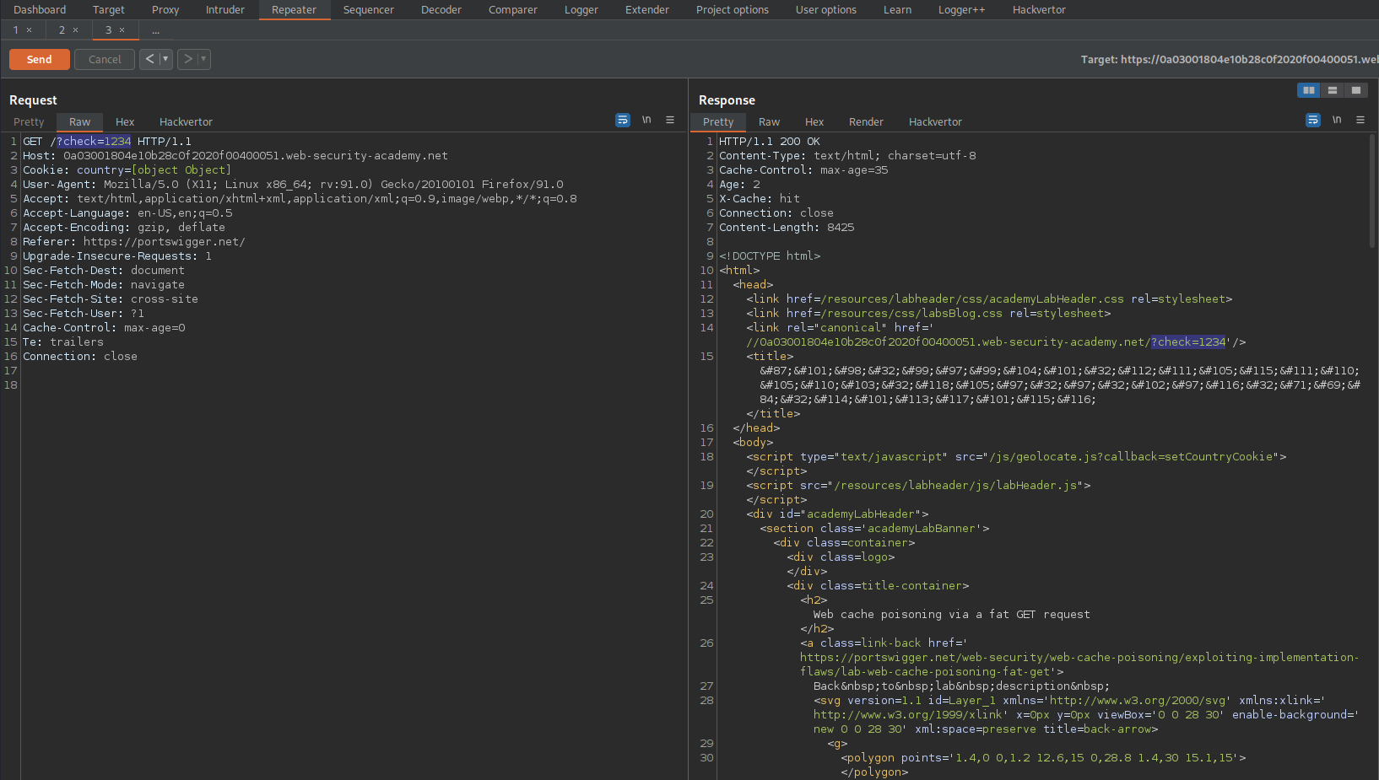Toggle non-printable characters \n in Response panel
The height and width of the screenshot is (780, 1379).
point(1337,121)
